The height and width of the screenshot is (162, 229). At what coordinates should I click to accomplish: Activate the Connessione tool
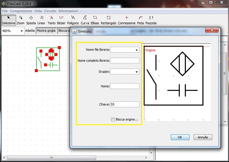[x=127, y=20]
